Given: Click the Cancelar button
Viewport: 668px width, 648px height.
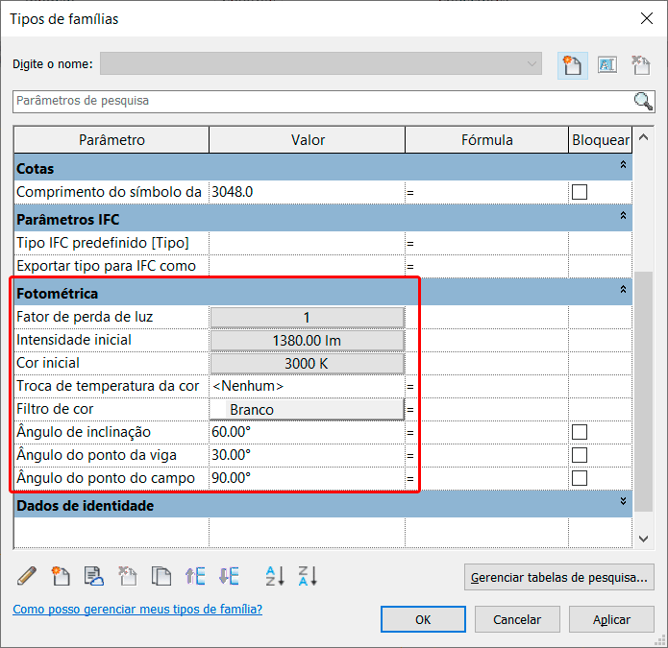Looking at the screenshot, I should [x=517, y=619].
